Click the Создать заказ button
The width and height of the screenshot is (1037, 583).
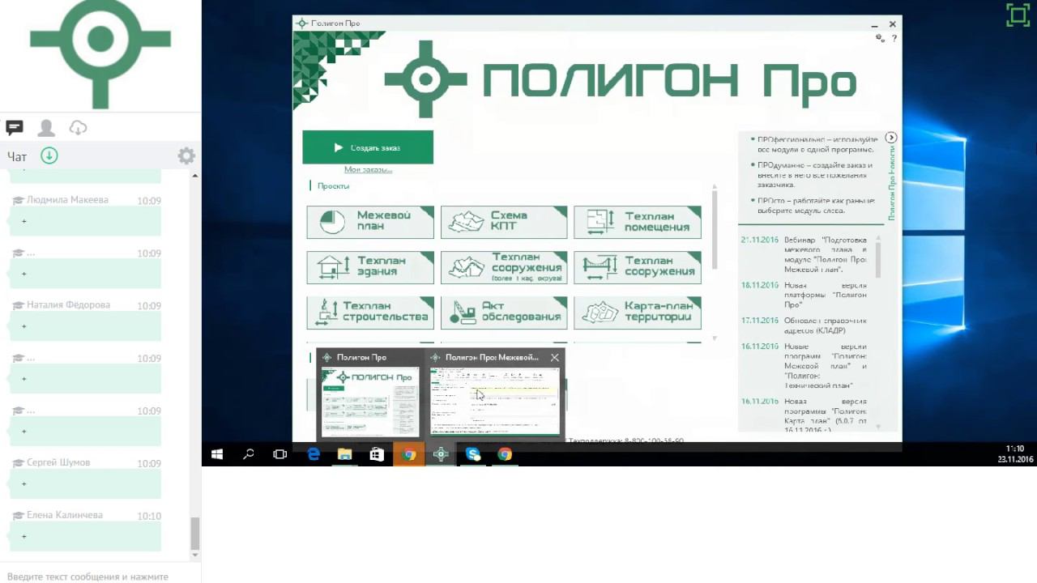click(368, 147)
